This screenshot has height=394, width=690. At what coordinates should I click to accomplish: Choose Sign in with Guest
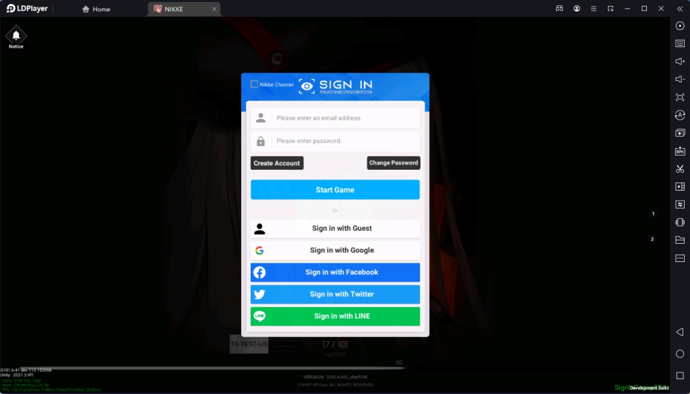point(335,228)
